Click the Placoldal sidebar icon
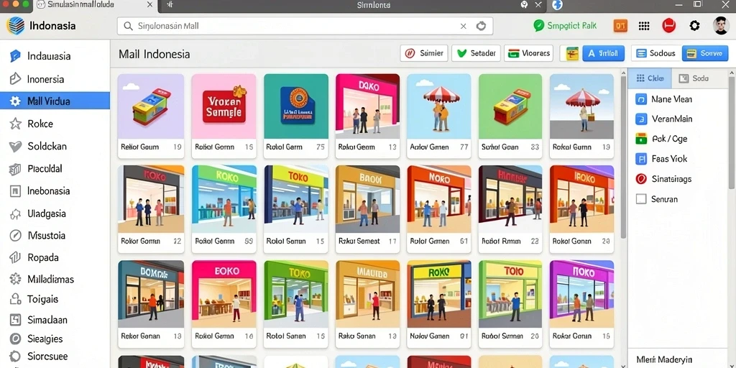Screen dimensions: 736x368 16,169
